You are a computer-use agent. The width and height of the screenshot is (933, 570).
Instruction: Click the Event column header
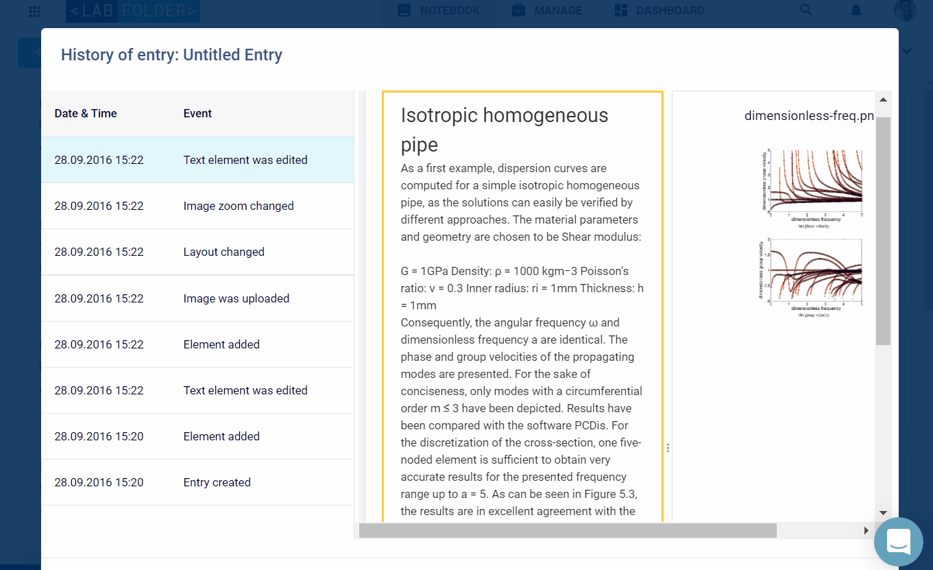(197, 113)
